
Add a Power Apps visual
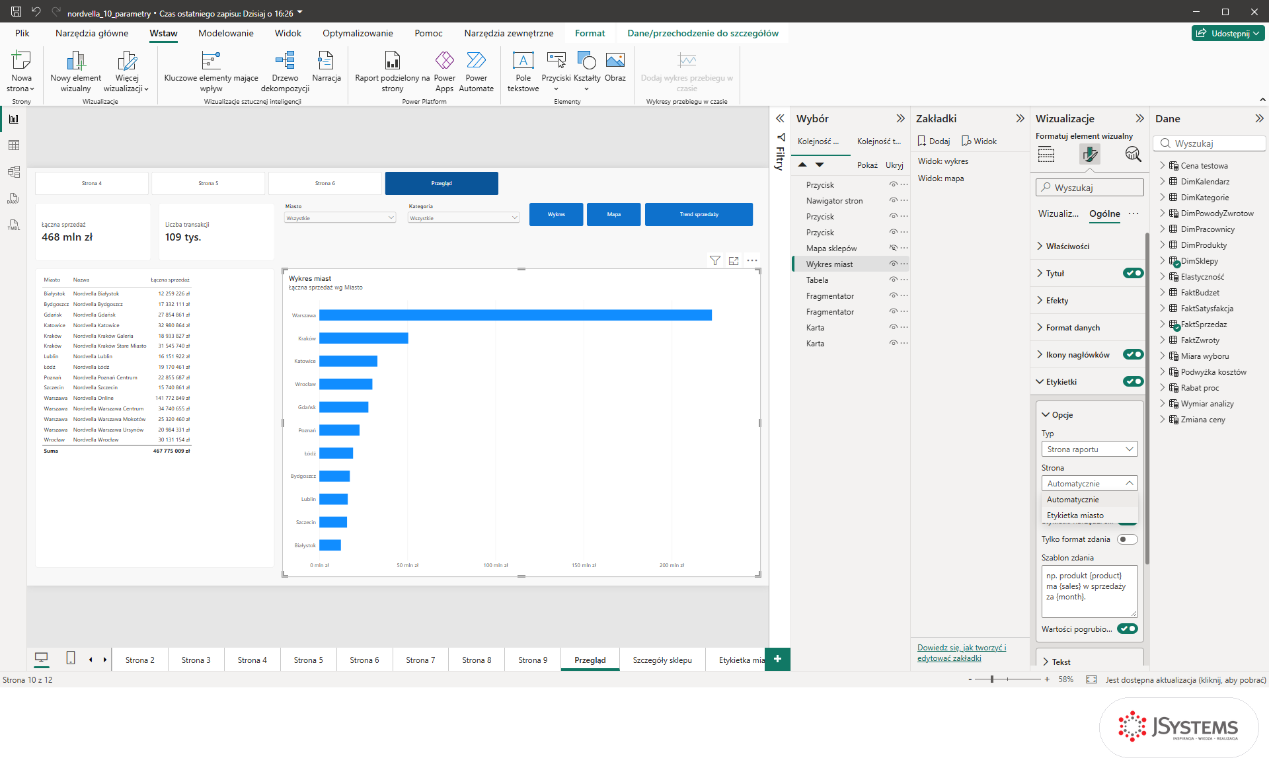pyautogui.click(x=444, y=72)
